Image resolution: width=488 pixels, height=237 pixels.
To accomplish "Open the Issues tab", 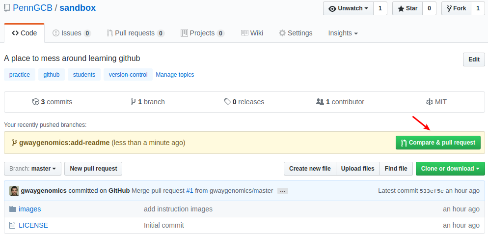I will coord(72,33).
